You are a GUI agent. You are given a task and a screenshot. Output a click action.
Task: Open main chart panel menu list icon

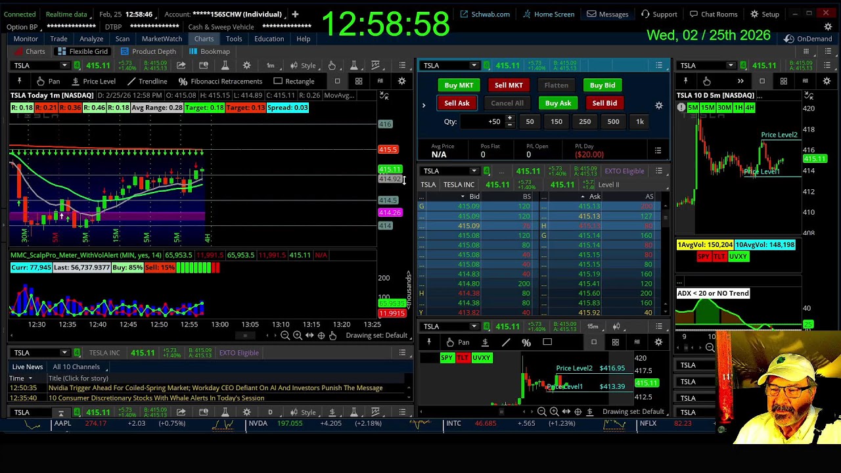click(x=402, y=66)
